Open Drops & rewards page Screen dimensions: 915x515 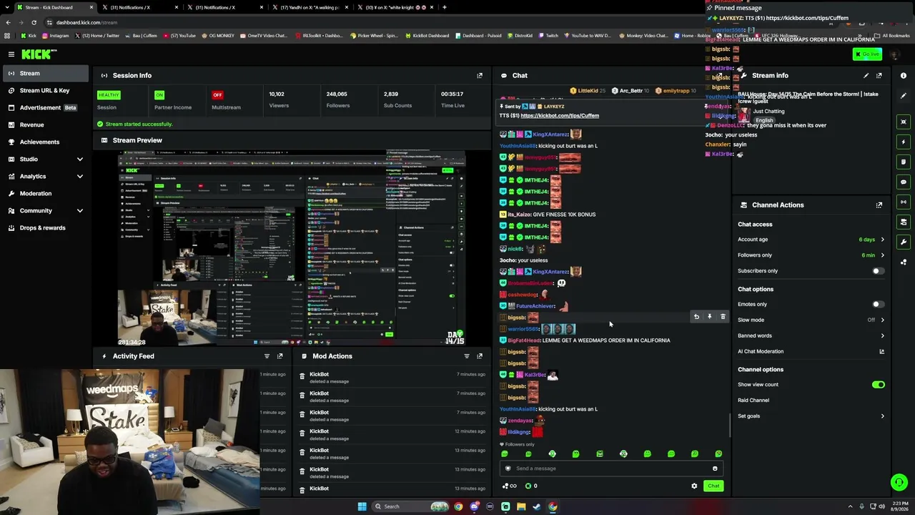(44, 227)
